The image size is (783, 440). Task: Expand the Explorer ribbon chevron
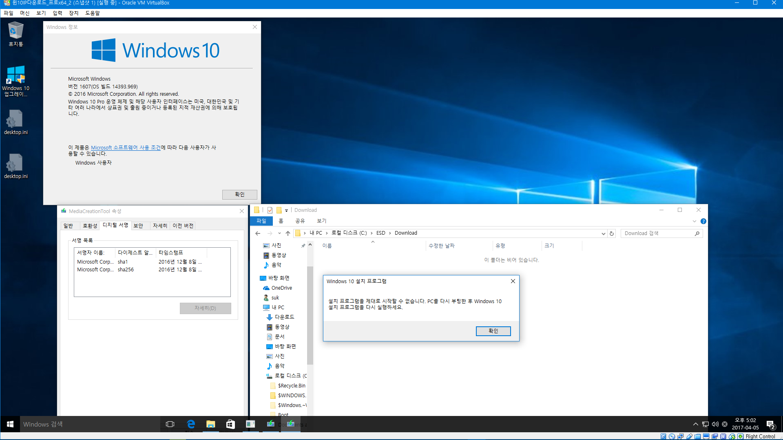(x=694, y=221)
